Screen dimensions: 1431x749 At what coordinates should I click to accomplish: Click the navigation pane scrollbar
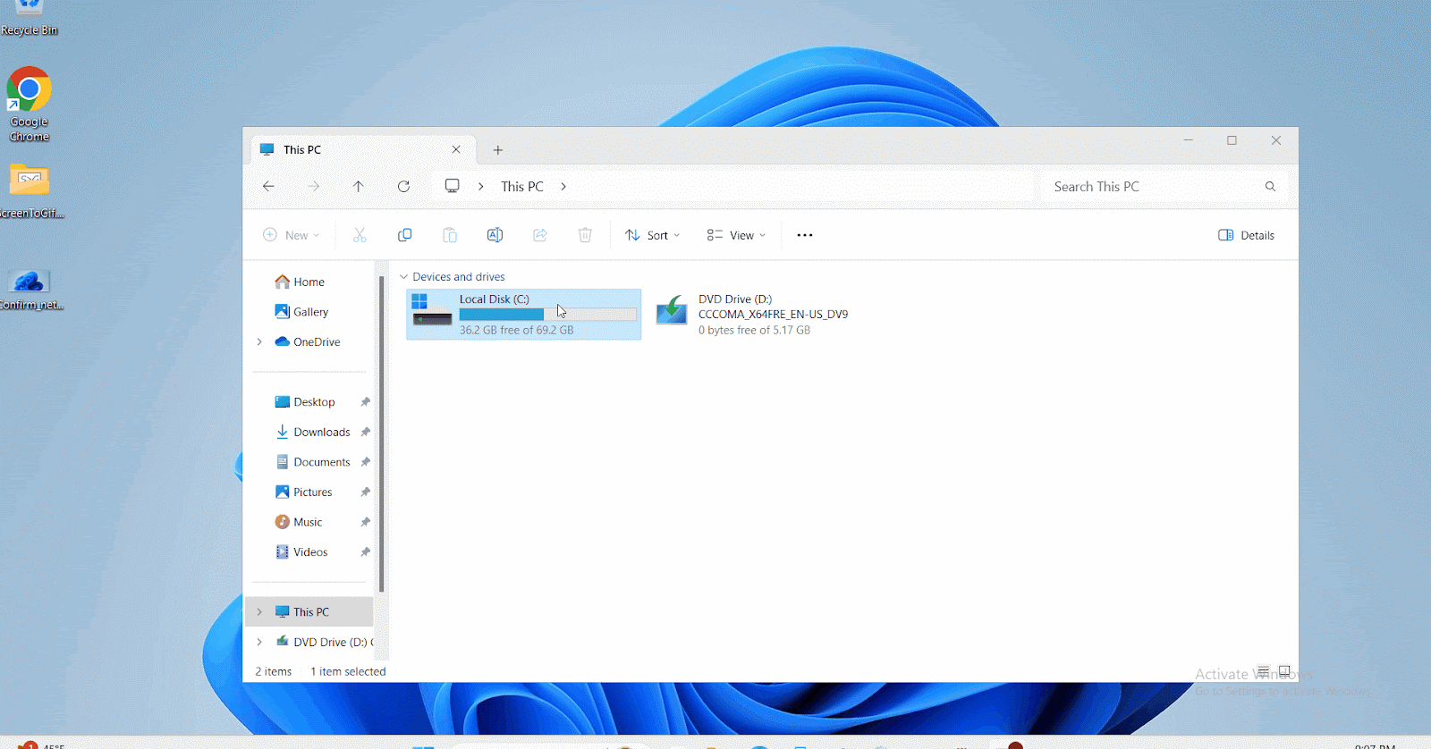click(x=382, y=433)
